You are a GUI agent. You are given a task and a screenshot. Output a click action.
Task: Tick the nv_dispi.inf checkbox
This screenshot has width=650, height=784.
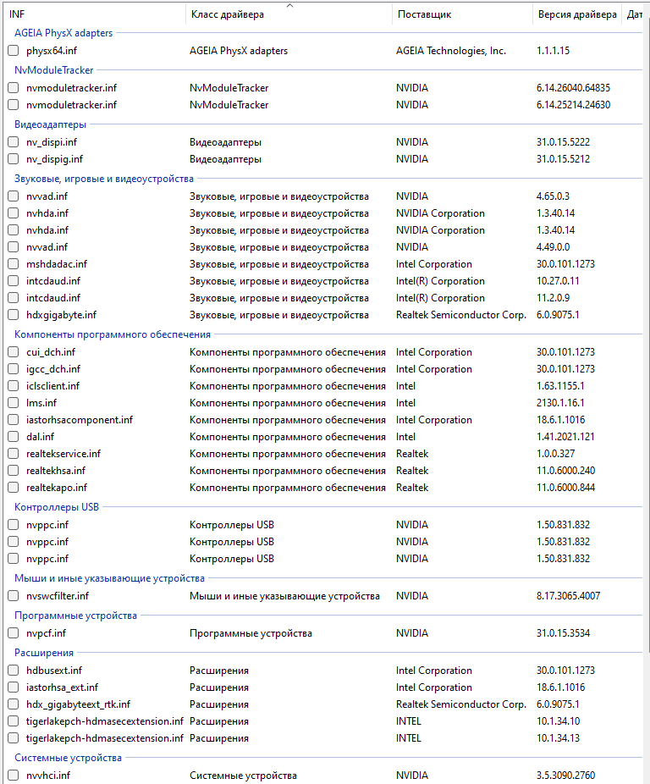click(13, 142)
